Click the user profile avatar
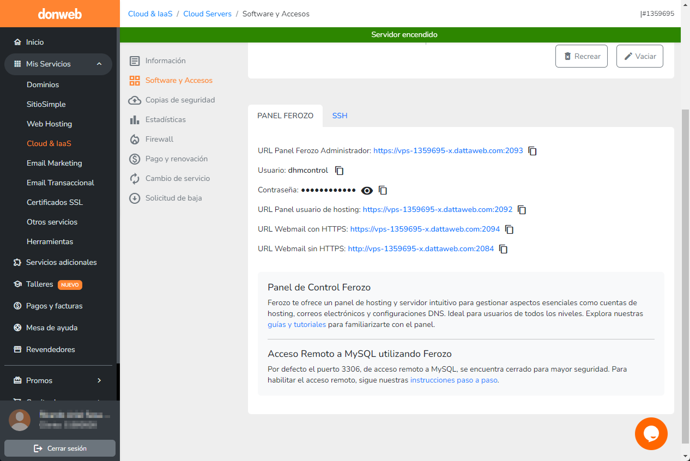Image resolution: width=690 pixels, height=461 pixels. (x=20, y=420)
